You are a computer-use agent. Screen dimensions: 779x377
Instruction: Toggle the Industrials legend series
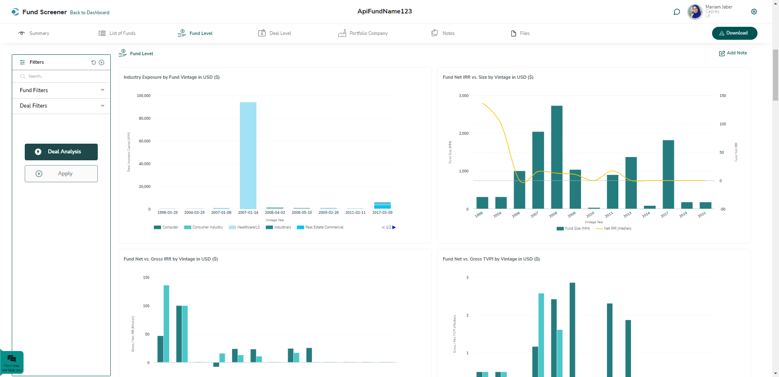278,227
